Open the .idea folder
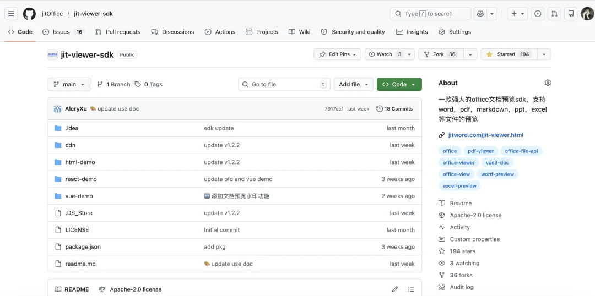This screenshot has height=296, width=595. [x=72, y=128]
